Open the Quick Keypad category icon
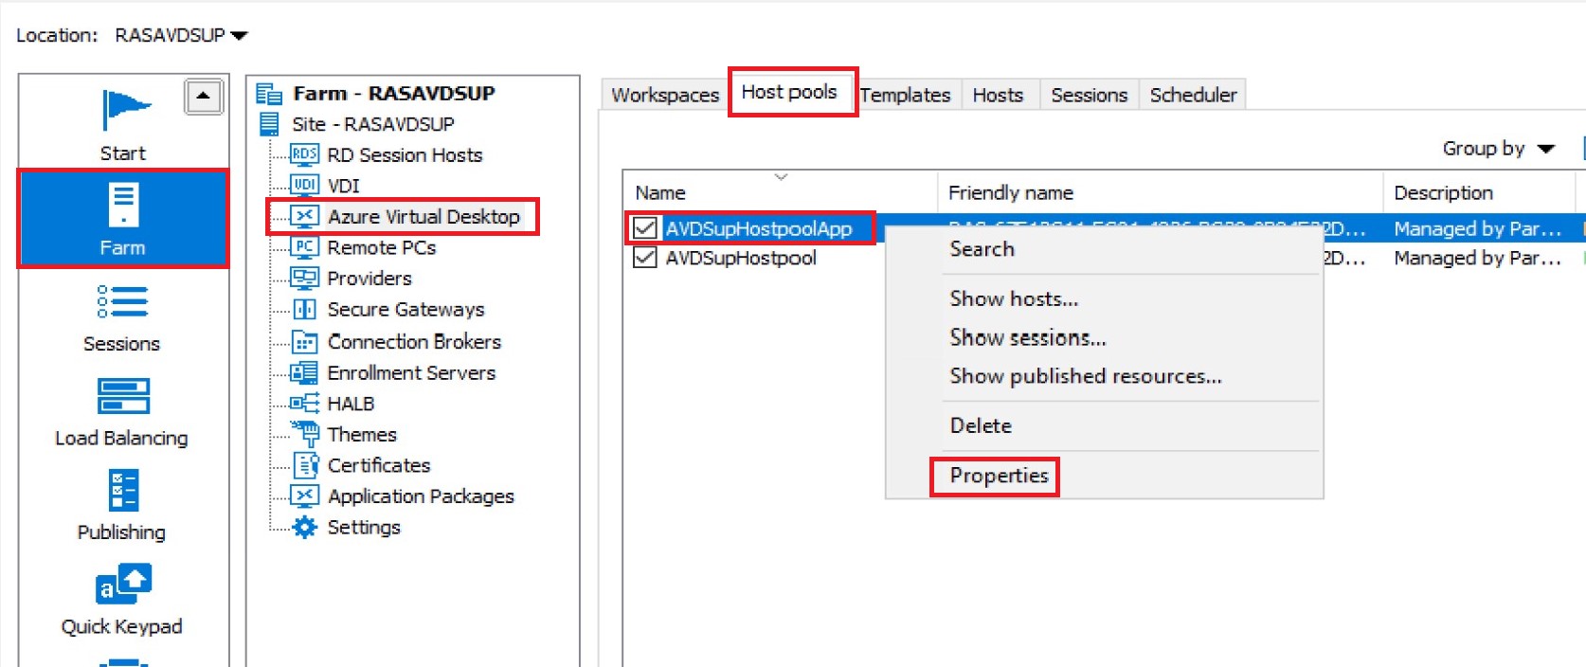Viewport: 1586px width, 667px height. tap(122, 585)
